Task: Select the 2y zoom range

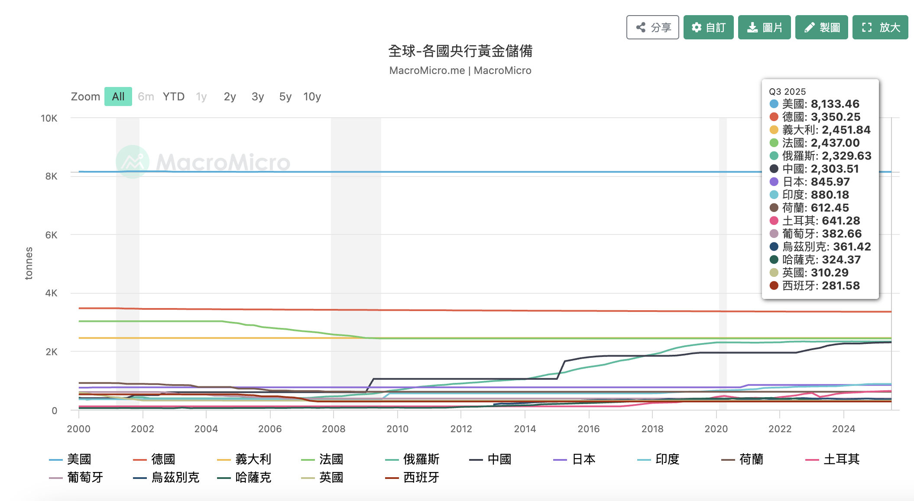Action: (x=230, y=96)
